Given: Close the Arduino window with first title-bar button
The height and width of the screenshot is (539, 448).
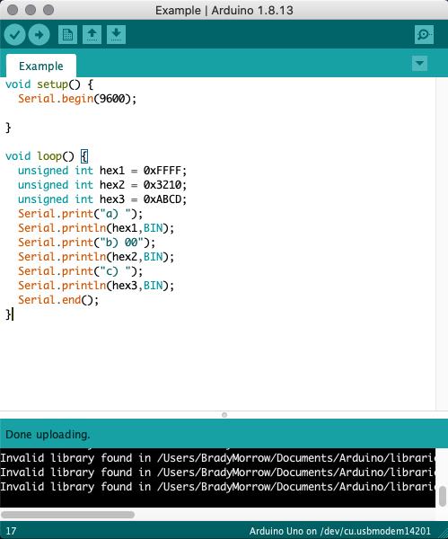Looking at the screenshot, I should (x=13, y=10).
